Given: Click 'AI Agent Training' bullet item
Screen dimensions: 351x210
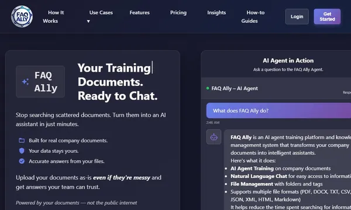Looking at the screenshot, I should point(280,168).
